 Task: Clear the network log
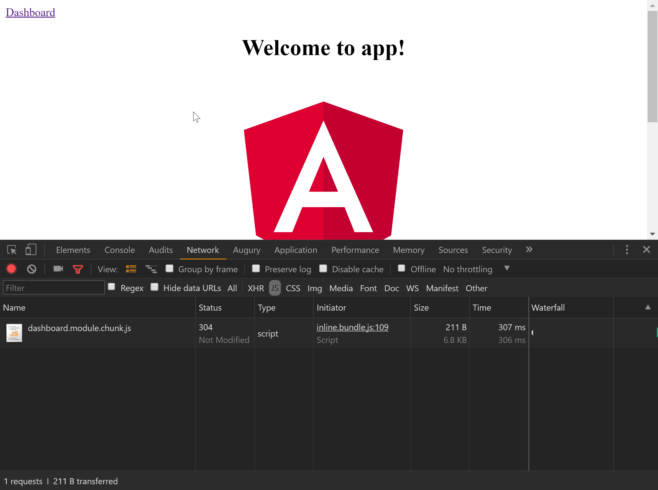tap(32, 269)
